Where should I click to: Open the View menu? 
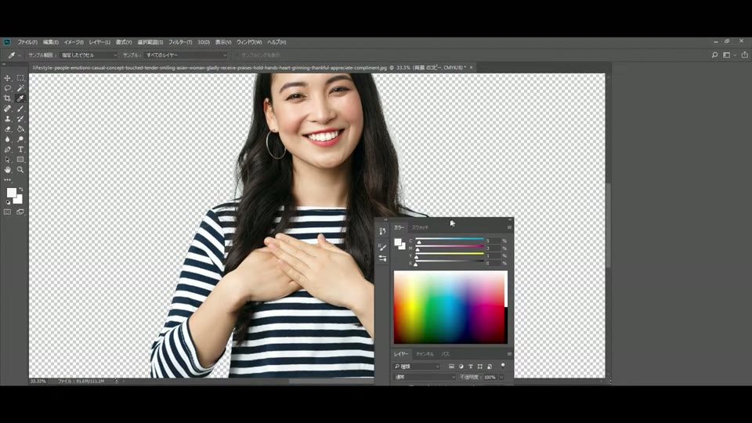(x=223, y=42)
